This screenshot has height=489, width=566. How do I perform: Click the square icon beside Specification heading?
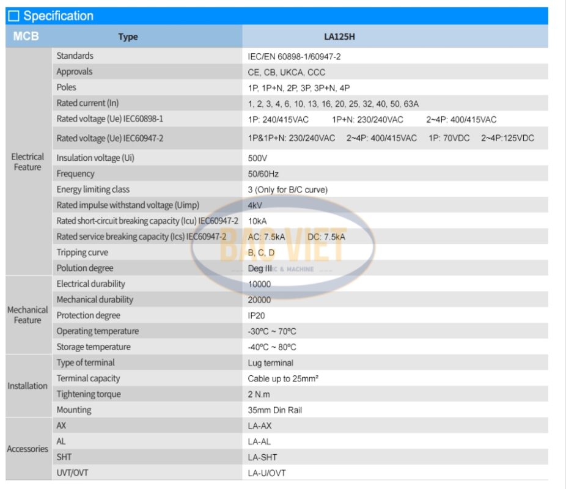pyautogui.click(x=14, y=17)
